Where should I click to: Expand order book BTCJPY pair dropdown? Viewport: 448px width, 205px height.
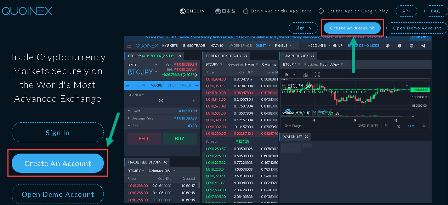[214, 65]
